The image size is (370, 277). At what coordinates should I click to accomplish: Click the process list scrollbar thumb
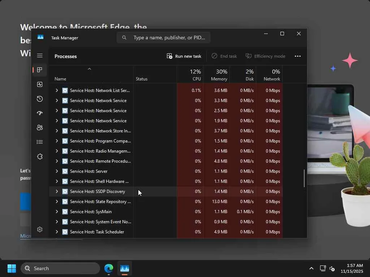click(x=304, y=178)
